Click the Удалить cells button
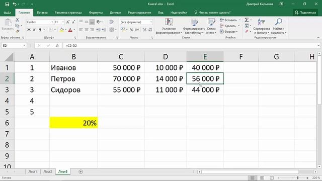The width and height of the screenshot is (322, 181). (228, 26)
